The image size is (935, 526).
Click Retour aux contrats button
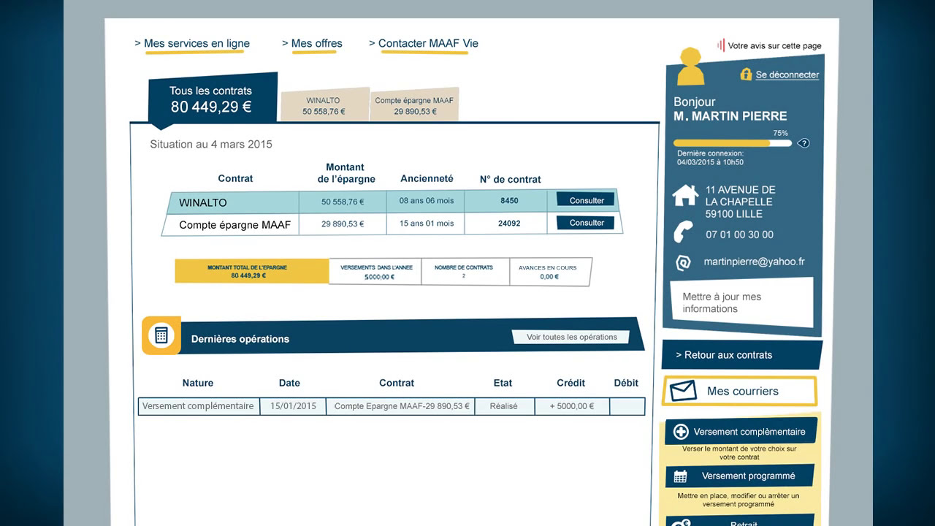coord(742,355)
